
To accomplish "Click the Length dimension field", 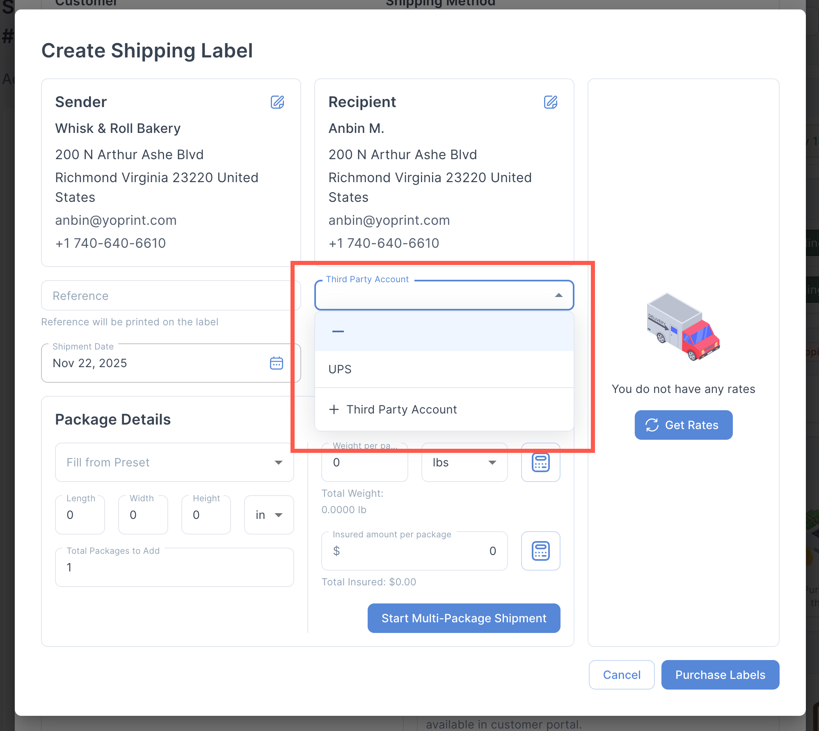I will point(80,515).
